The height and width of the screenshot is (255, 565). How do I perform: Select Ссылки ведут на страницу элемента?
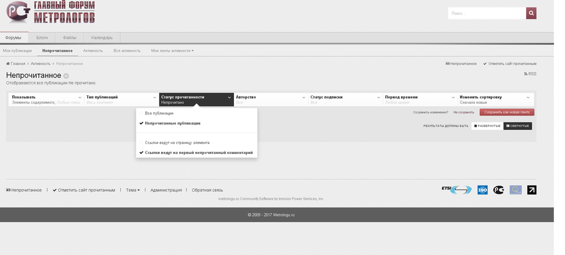tap(177, 143)
